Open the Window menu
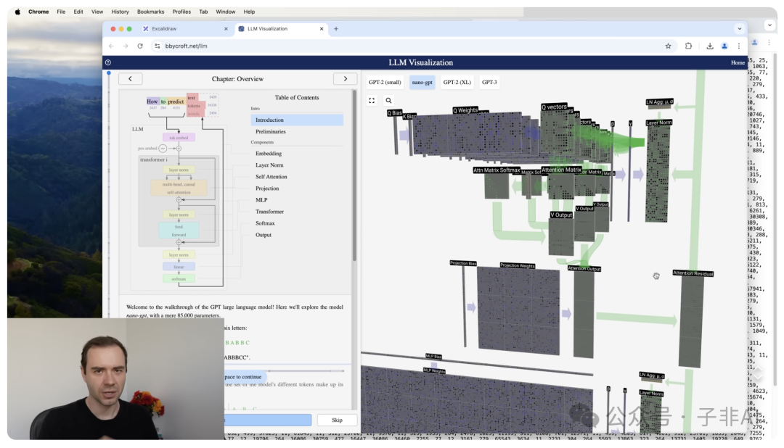 (226, 12)
